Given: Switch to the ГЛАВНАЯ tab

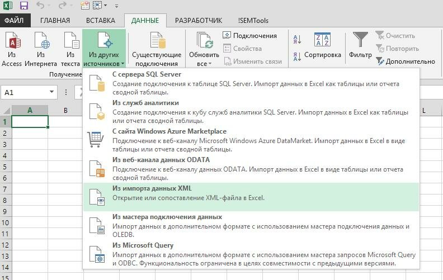Looking at the screenshot, I should pos(55,21).
